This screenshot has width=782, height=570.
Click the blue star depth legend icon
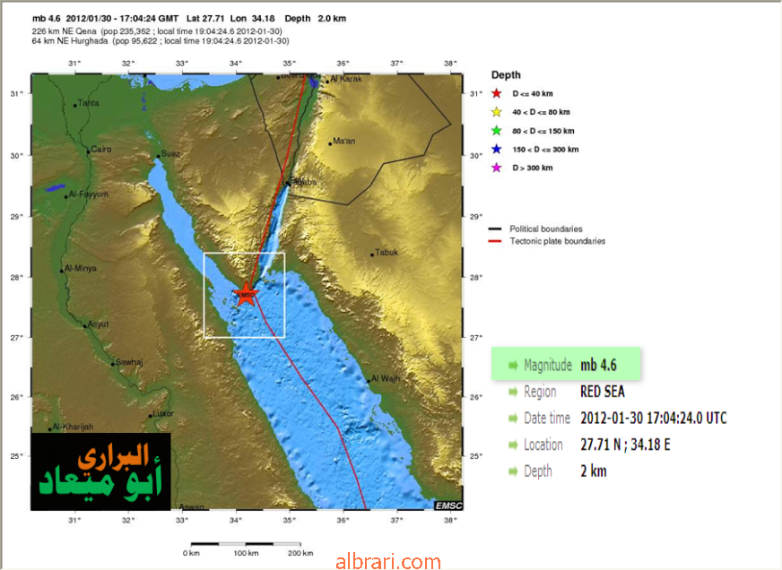tap(496, 149)
